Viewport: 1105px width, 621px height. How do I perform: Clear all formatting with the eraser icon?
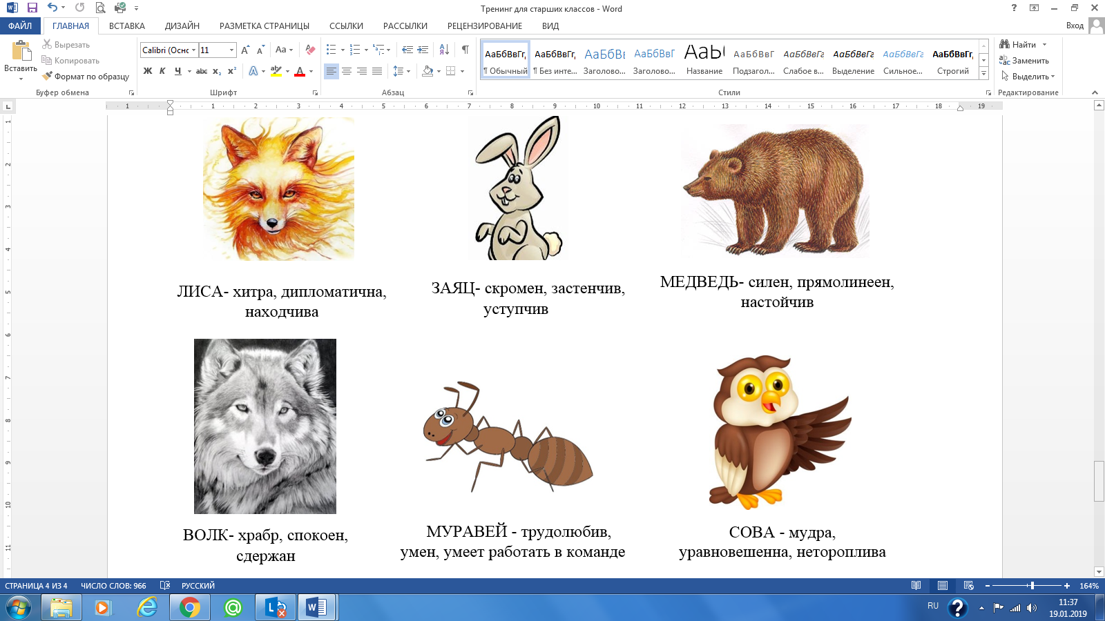(310, 50)
